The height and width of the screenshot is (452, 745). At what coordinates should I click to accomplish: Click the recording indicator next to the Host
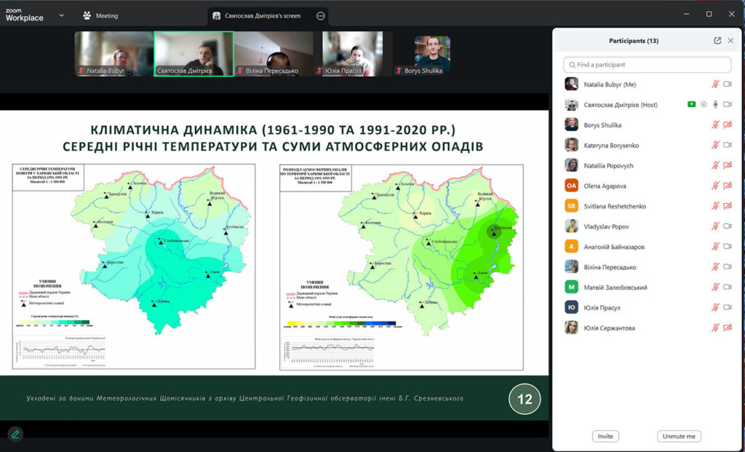tap(704, 105)
